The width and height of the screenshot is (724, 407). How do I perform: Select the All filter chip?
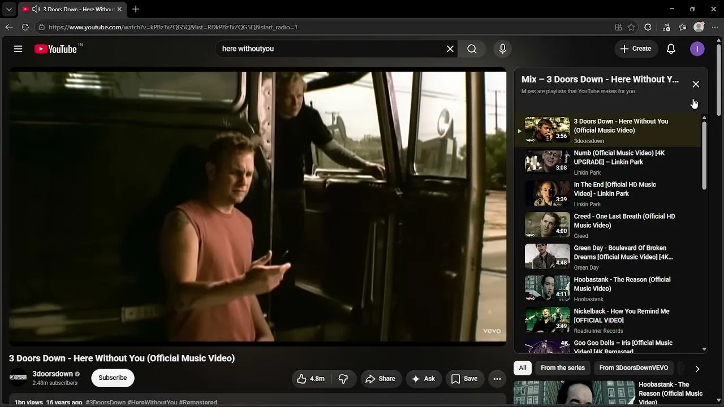(523, 368)
